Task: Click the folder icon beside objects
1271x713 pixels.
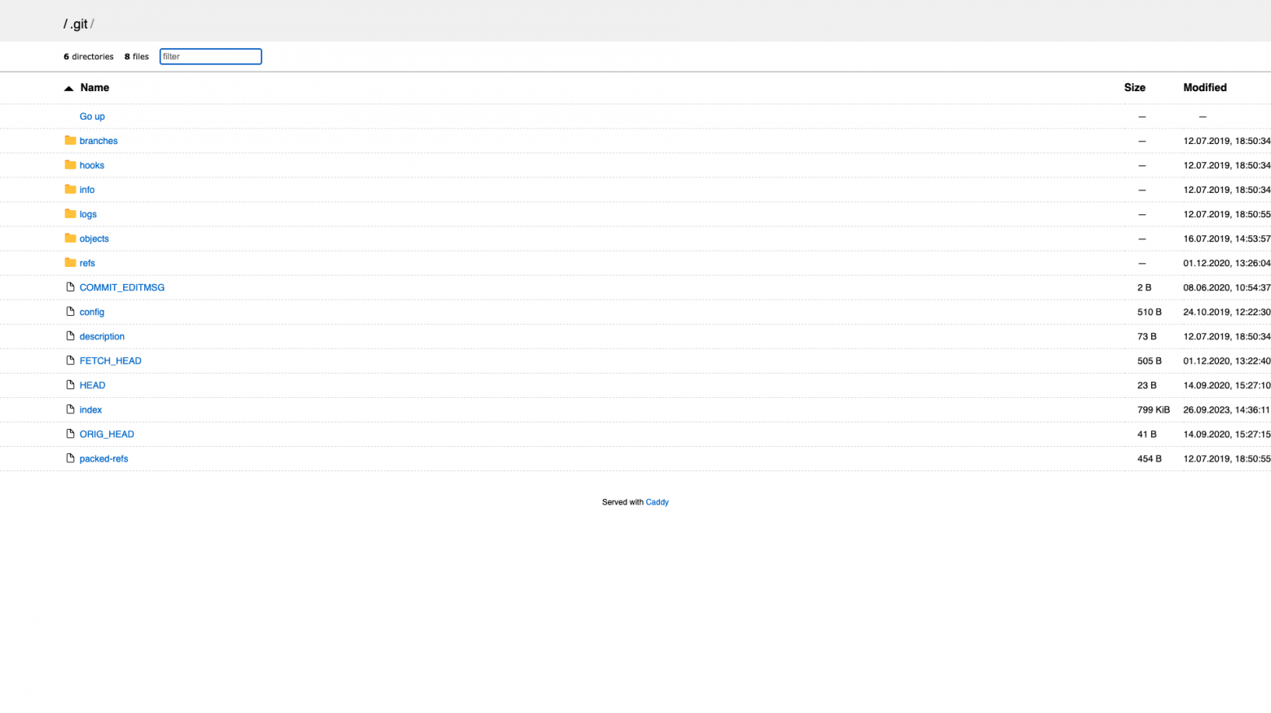Action: tap(70, 238)
